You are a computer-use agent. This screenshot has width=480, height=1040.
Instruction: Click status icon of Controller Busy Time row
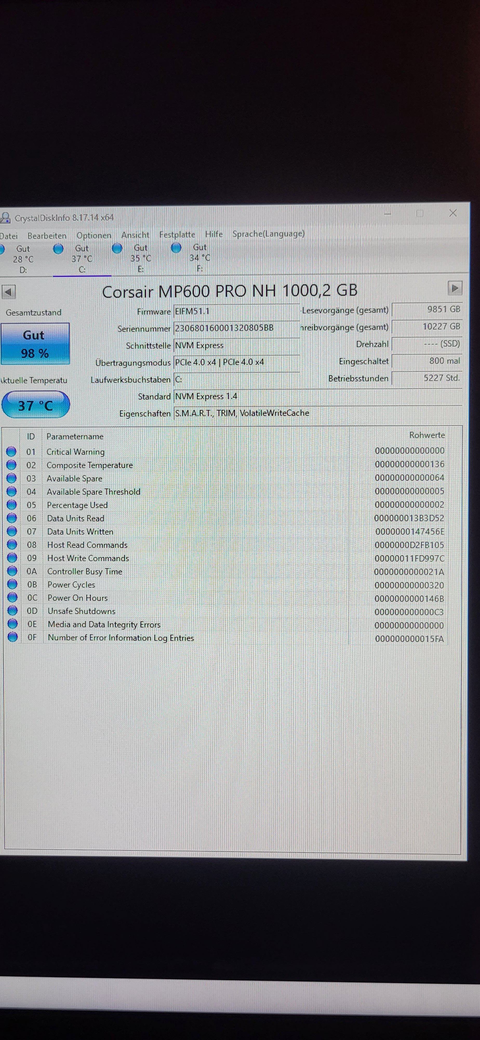(12, 571)
